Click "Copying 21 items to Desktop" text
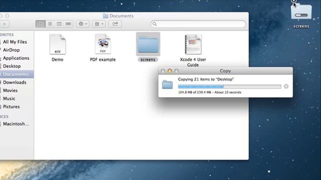 [206, 79]
